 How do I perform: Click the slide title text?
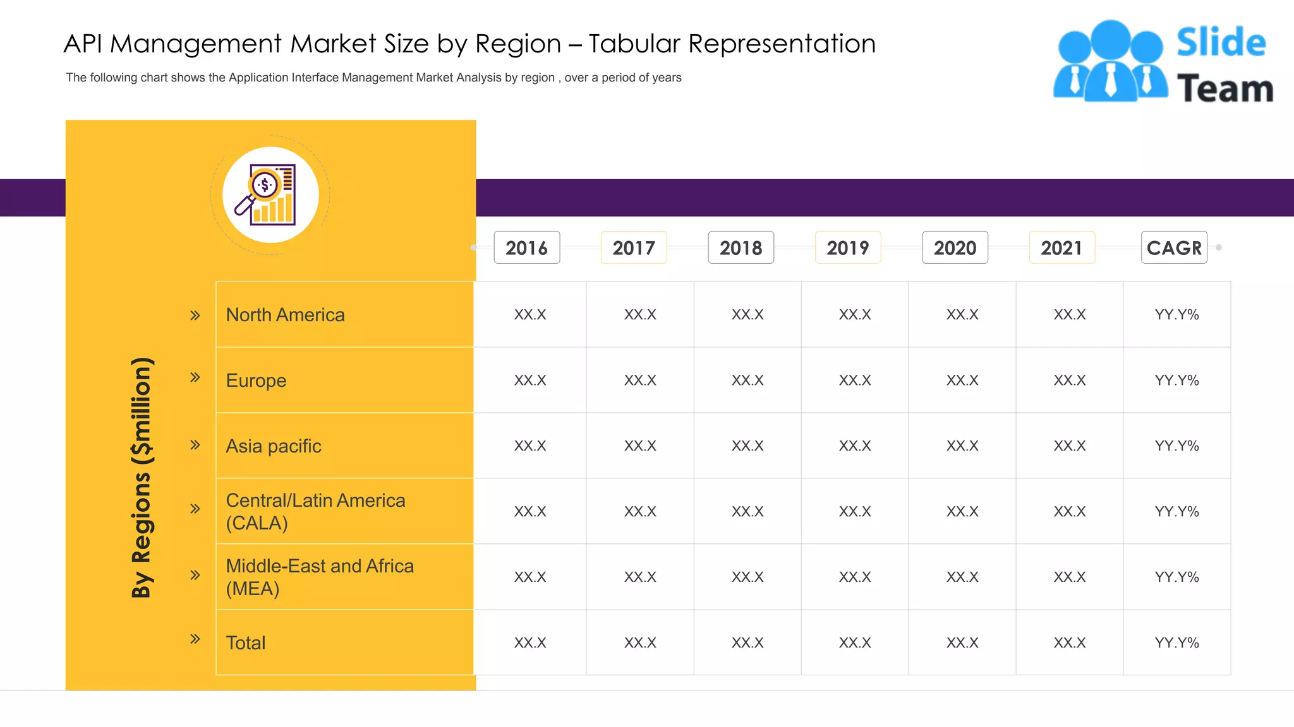tap(469, 44)
